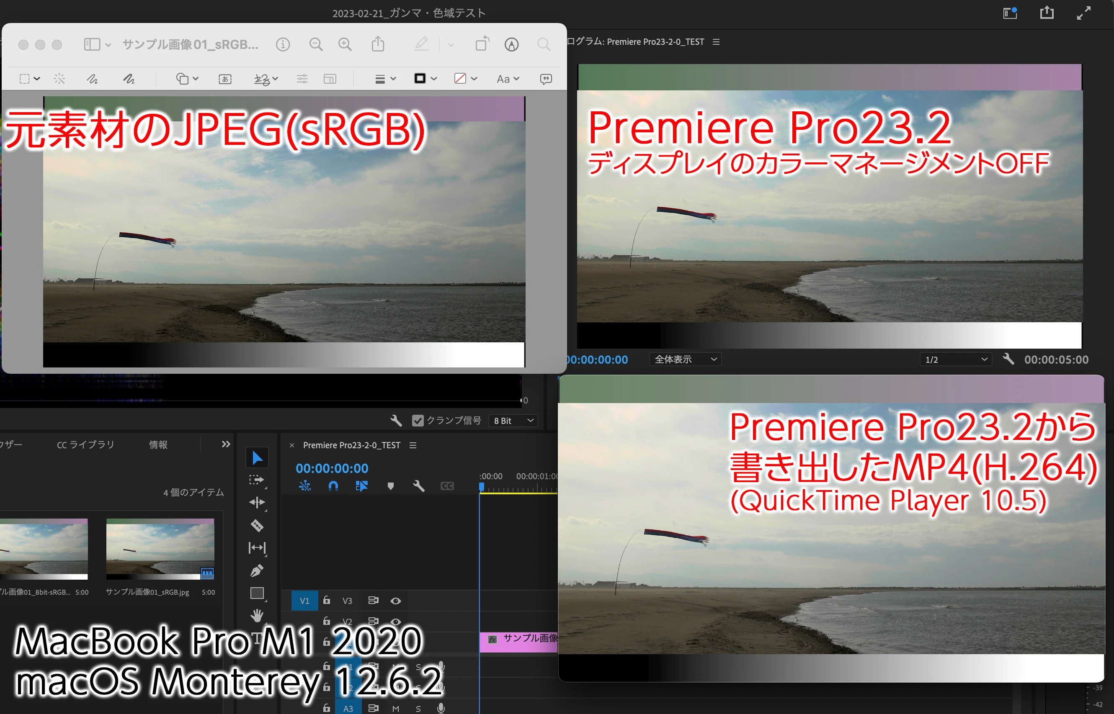Screen dimensions: 1114x714
Task: Click the Rotate icon in Preview toolbar
Action: click(x=482, y=44)
